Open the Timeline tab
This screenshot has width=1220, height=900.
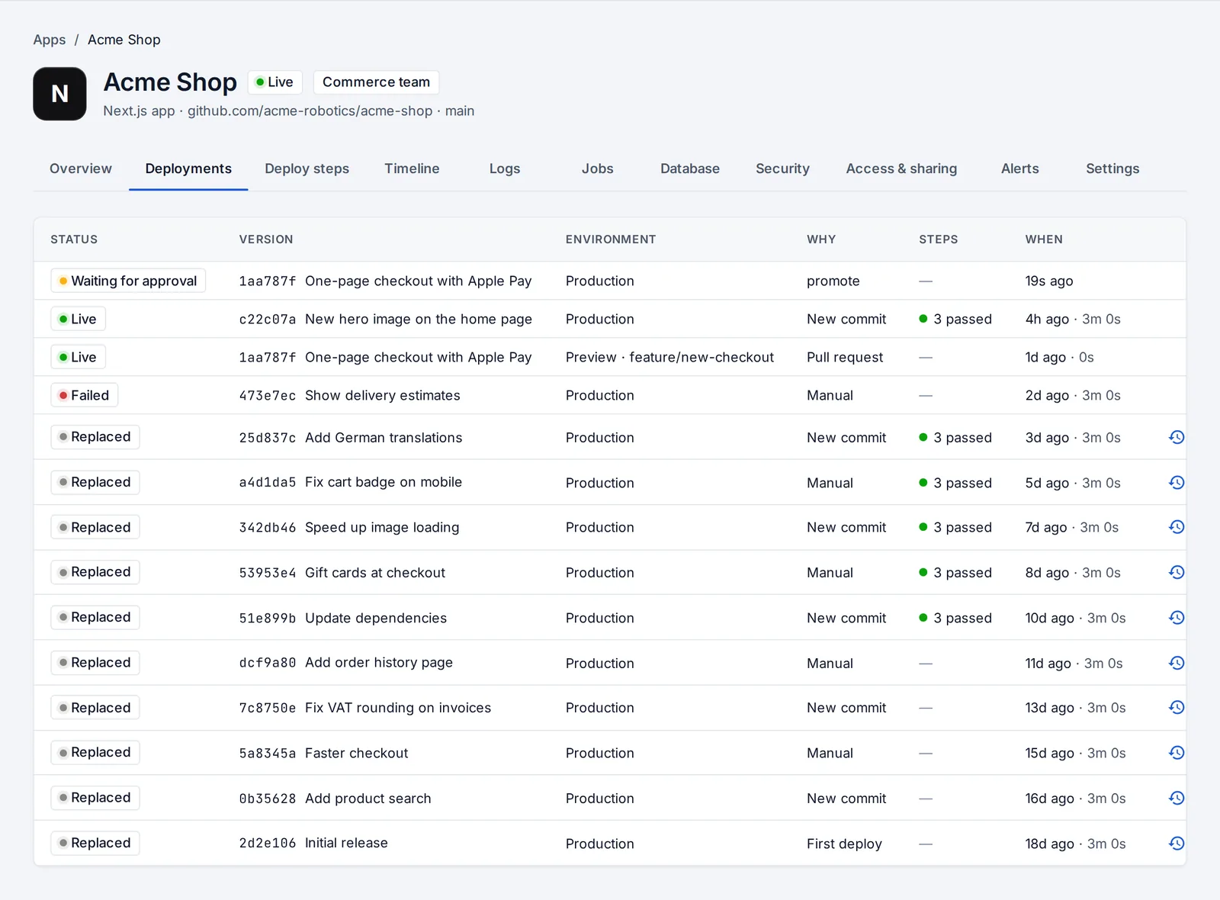pos(412,169)
